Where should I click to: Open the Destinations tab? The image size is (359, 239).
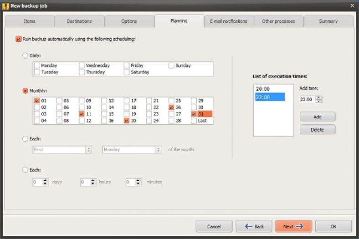79,21
